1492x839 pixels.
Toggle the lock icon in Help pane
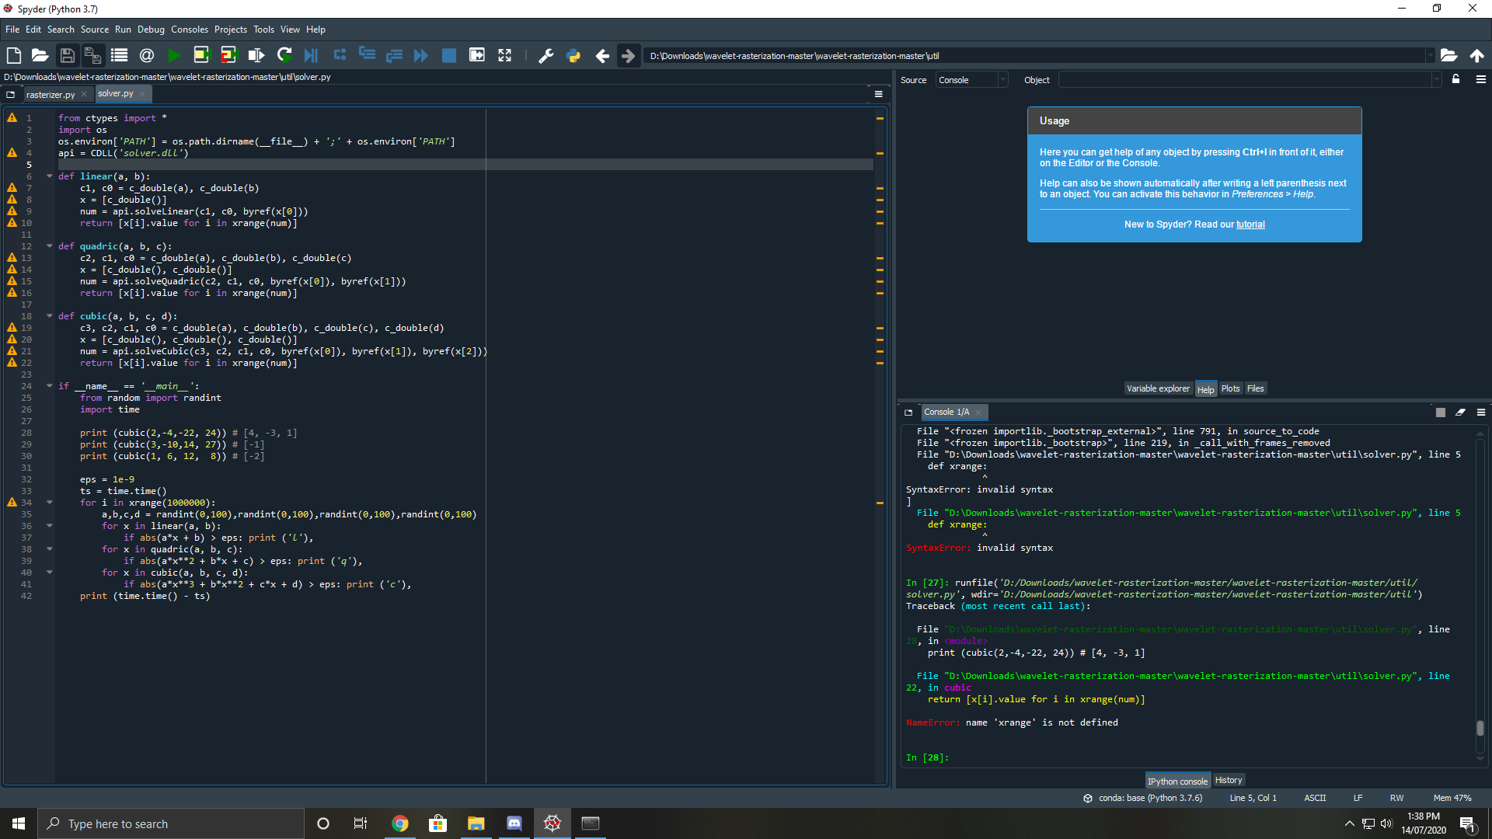pyautogui.click(x=1455, y=79)
